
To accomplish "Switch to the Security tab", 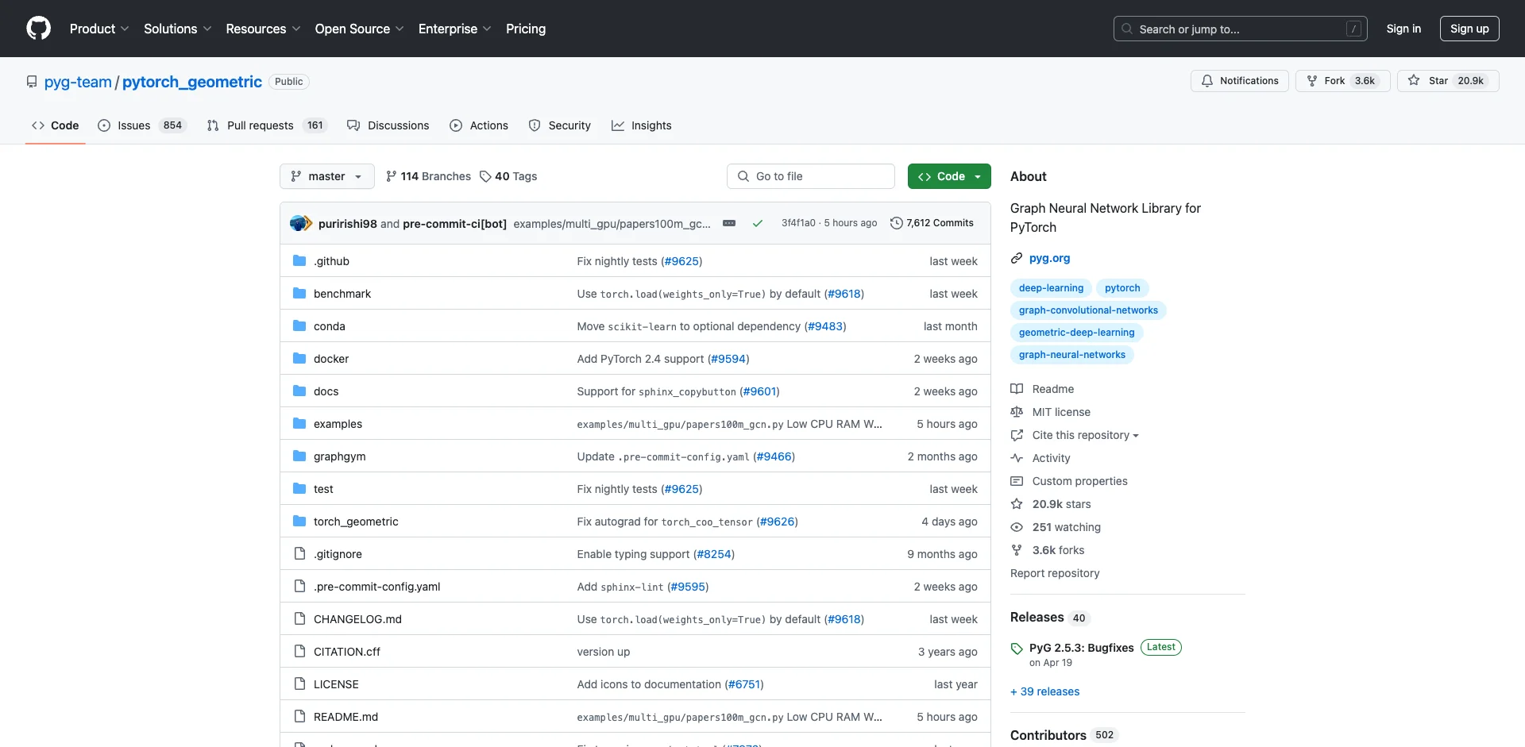I will click(x=560, y=125).
